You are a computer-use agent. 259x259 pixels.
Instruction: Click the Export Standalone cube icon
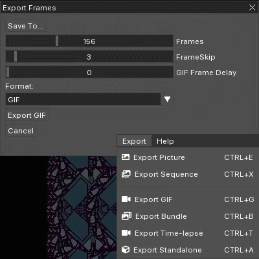(126, 250)
